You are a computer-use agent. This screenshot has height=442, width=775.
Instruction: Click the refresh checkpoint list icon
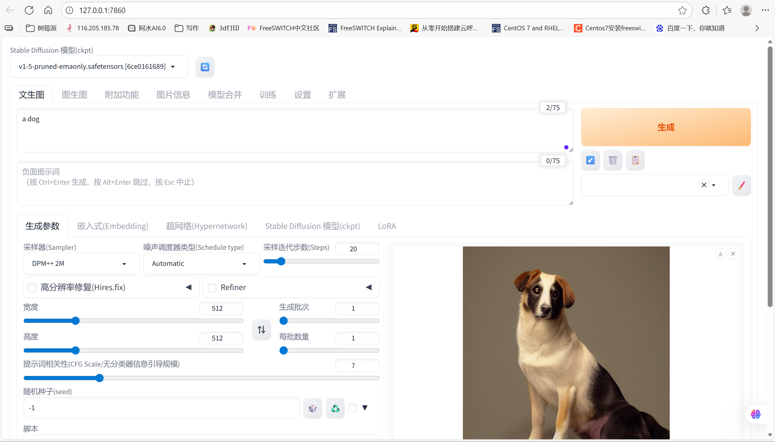tap(205, 67)
